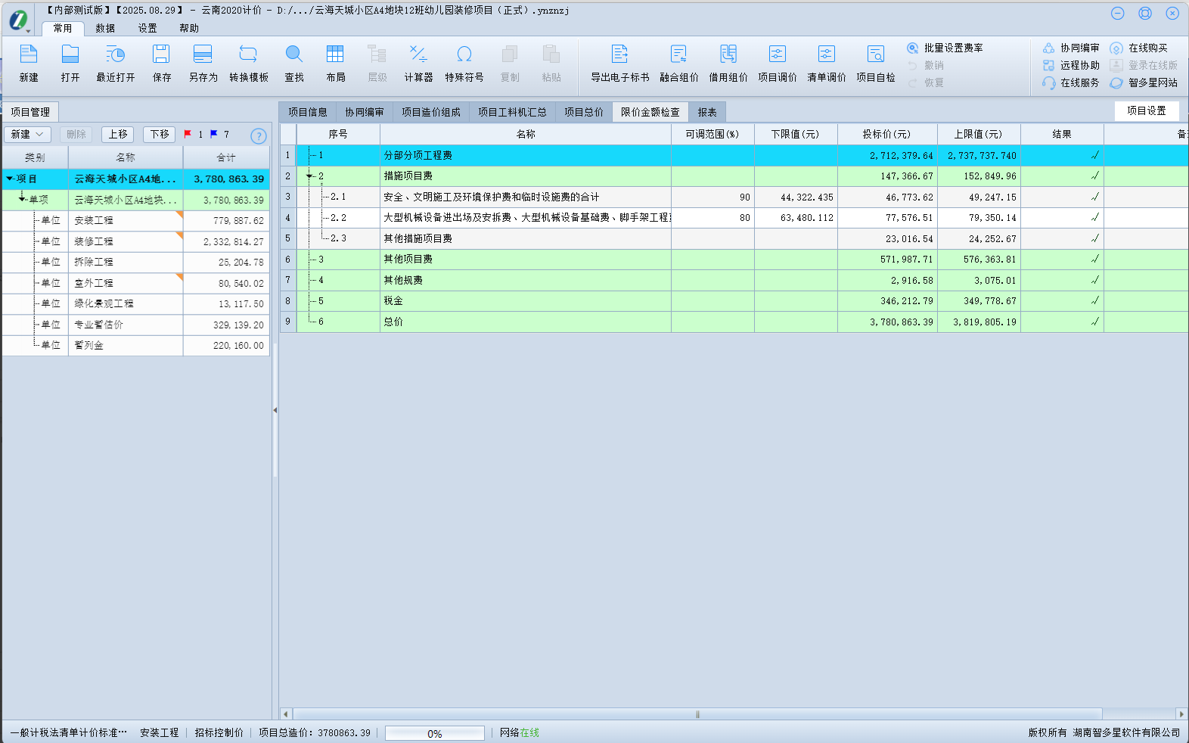
Task: Click the red flag marker
Action: point(188,134)
